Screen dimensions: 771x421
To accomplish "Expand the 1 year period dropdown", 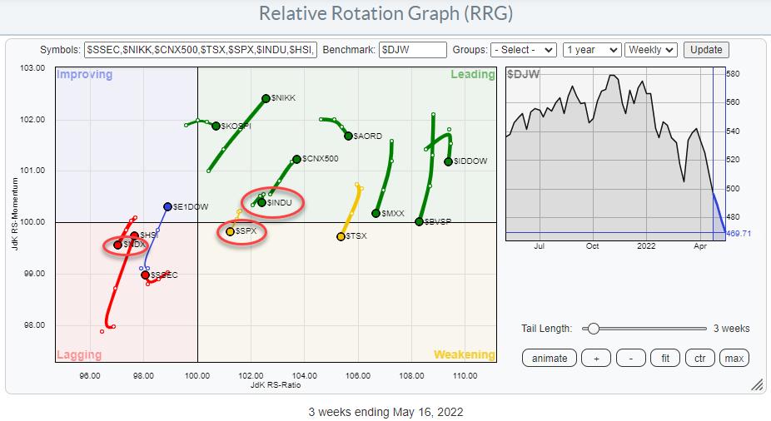I will tap(591, 50).
